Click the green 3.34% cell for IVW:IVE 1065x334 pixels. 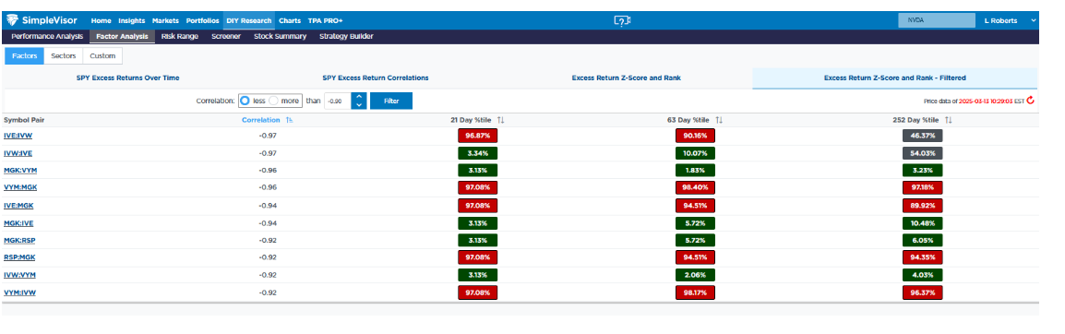click(x=478, y=153)
